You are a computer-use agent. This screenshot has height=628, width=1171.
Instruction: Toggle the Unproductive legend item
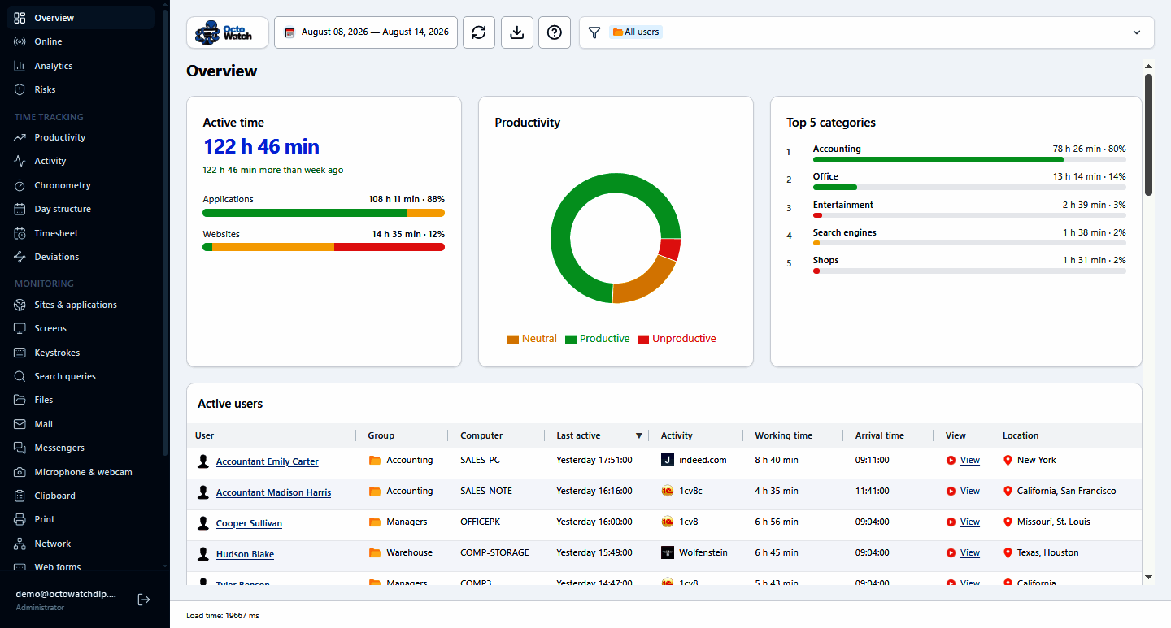[677, 339]
